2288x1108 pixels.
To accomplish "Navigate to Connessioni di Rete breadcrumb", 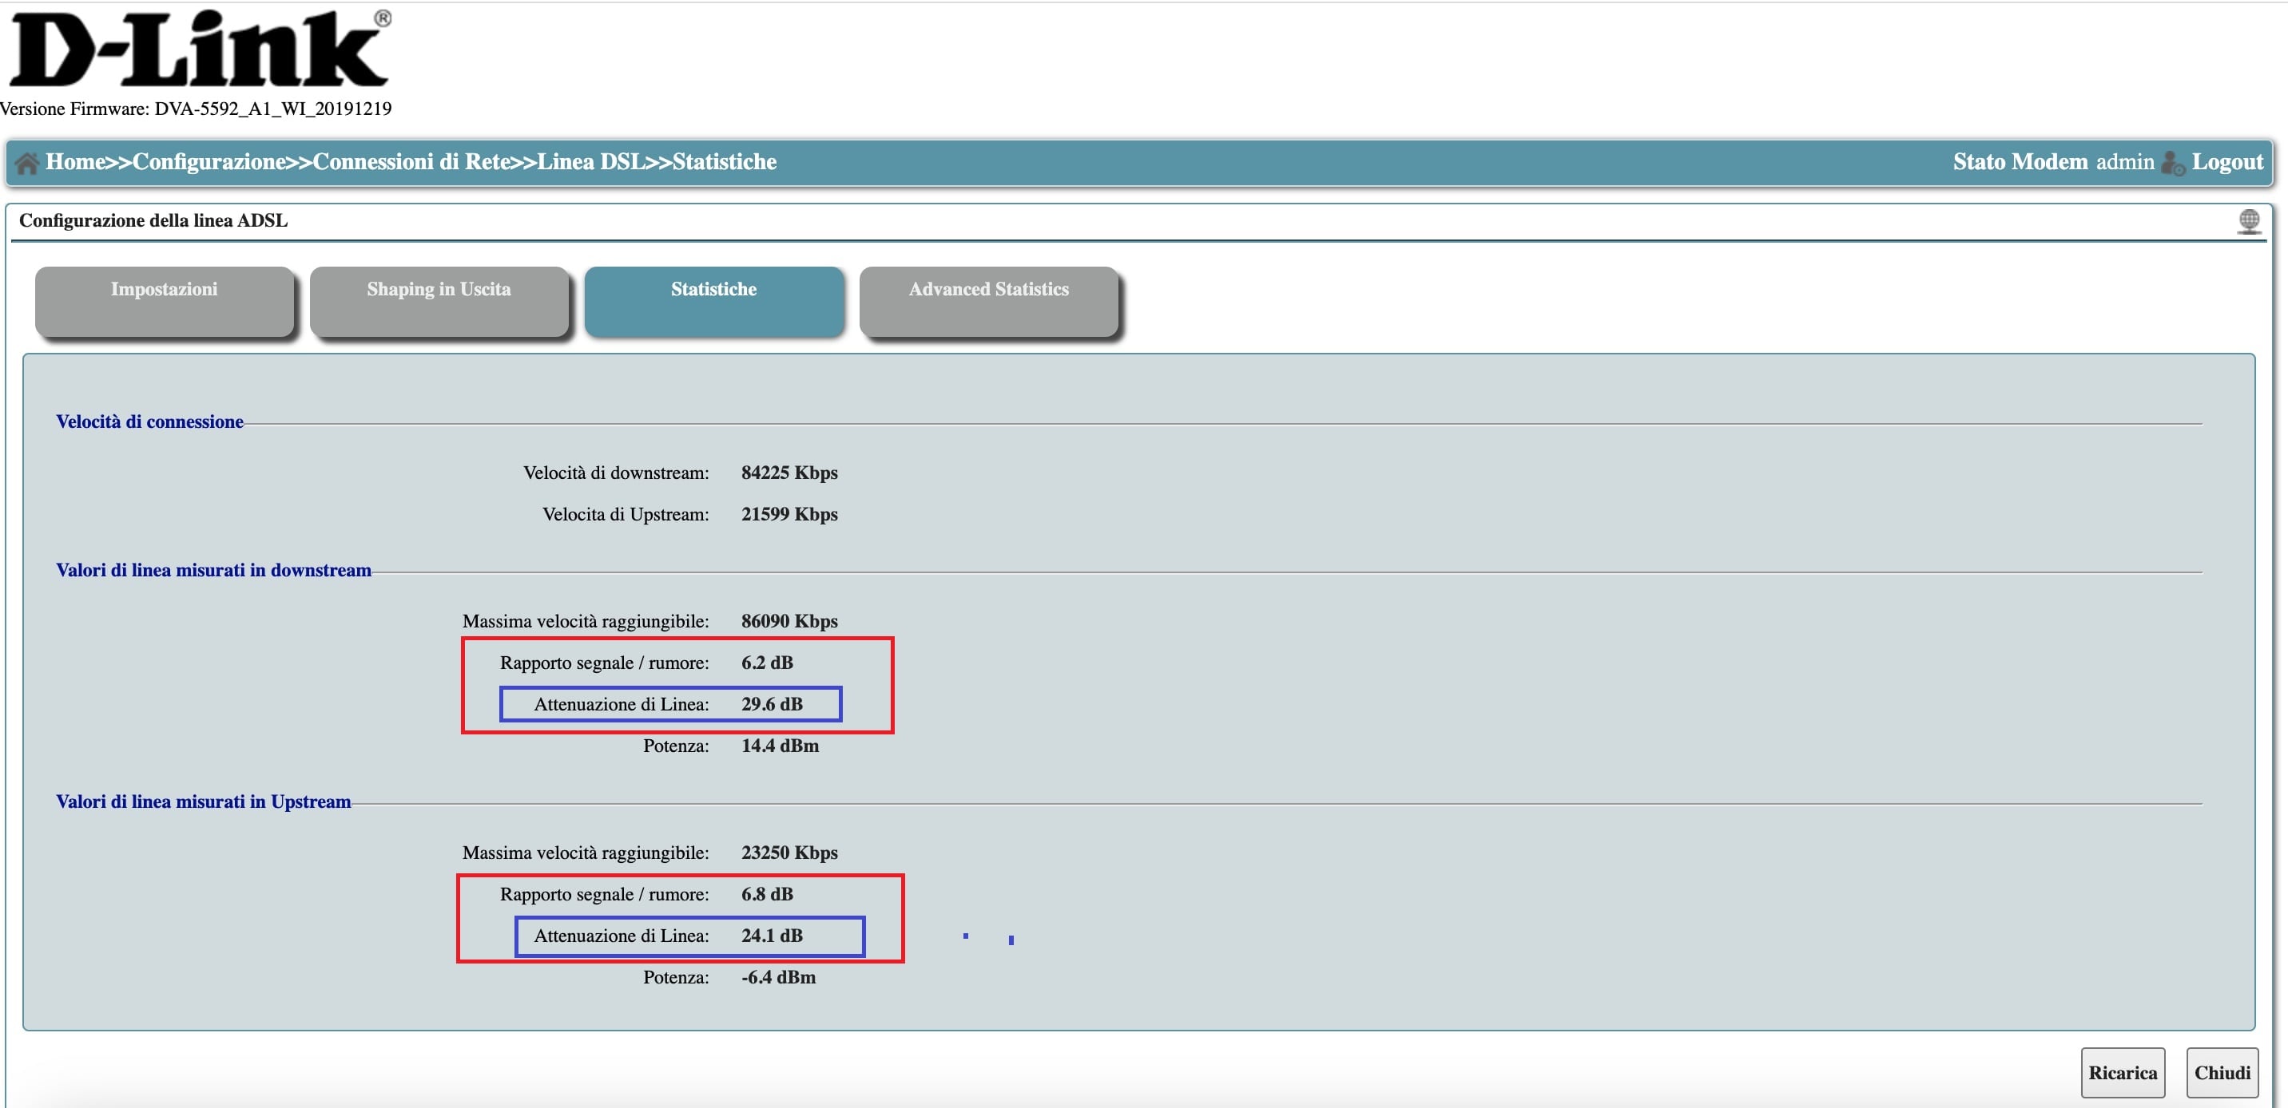I will tap(411, 161).
